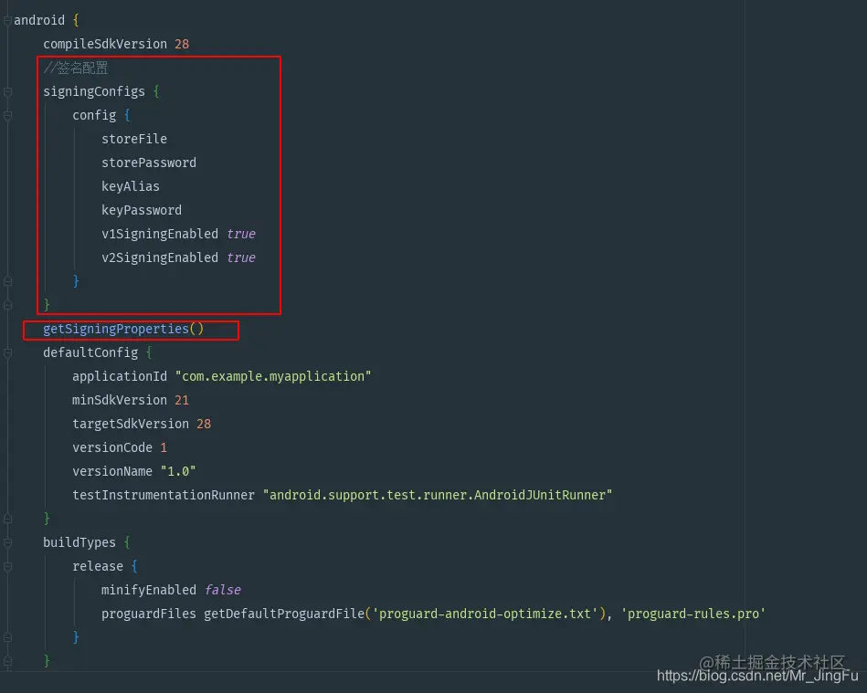Fold at defaultConfig closing brace marker
Viewport: 867px width, 693px height.
pos(7,519)
